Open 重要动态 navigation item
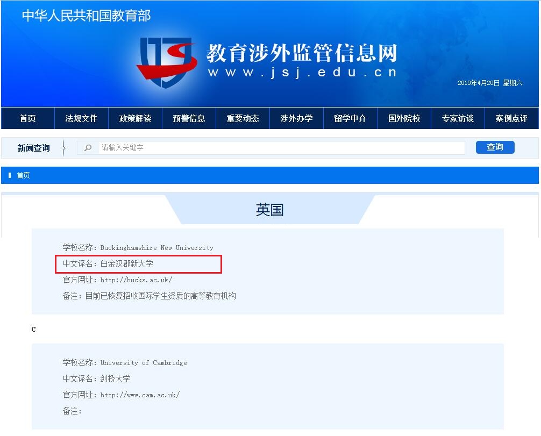 point(243,118)
